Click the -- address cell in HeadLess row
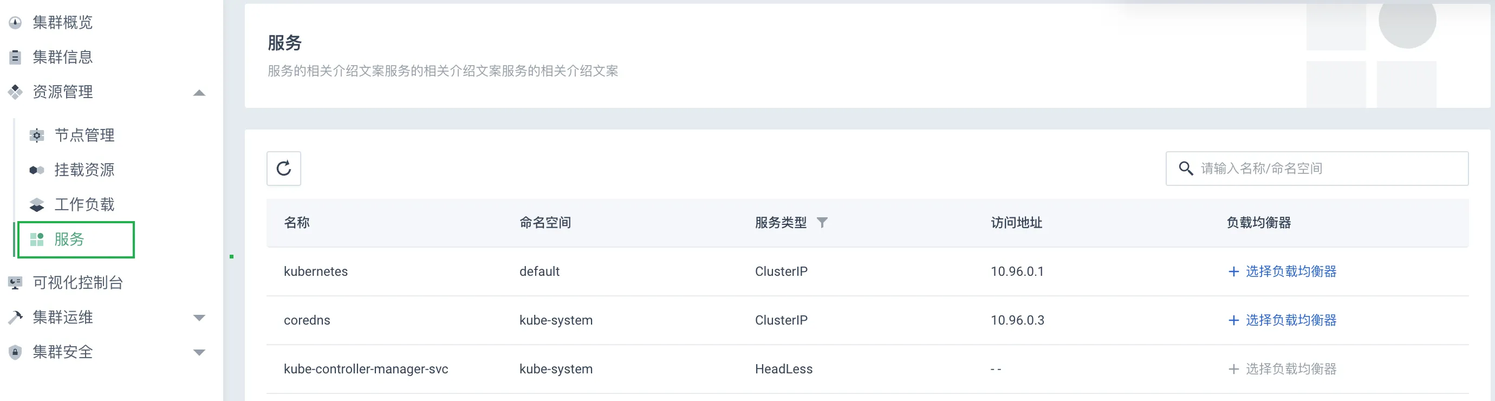The image size is (1495, 401). [996, 369]
